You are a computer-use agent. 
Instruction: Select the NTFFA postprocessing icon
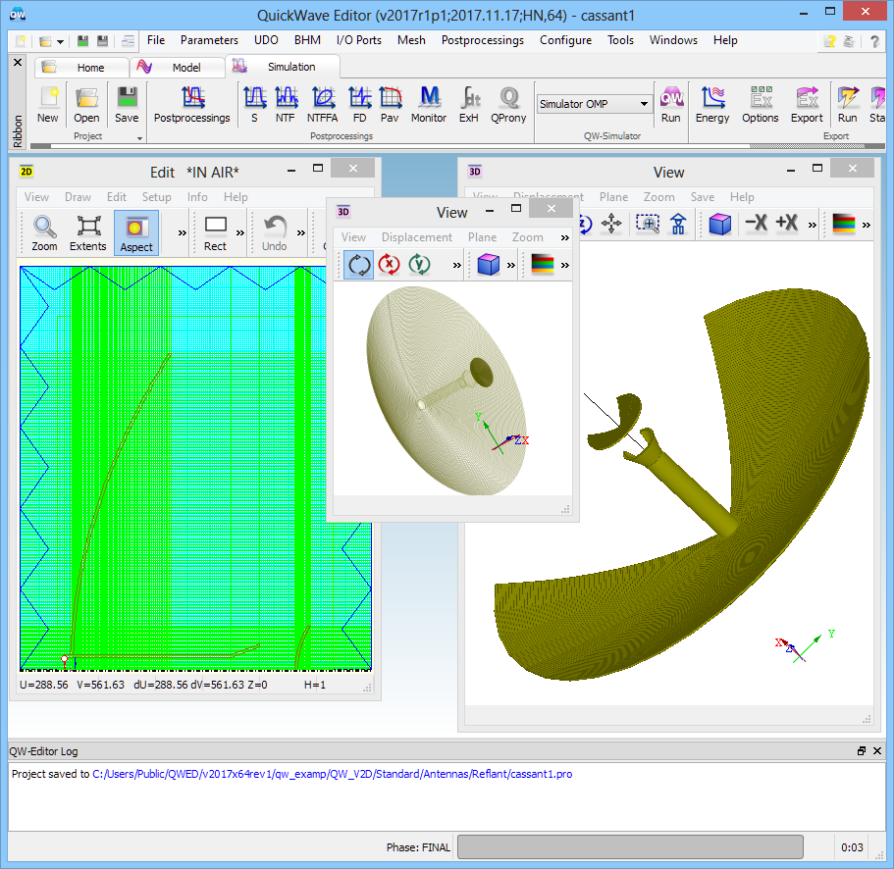[323, 104]
